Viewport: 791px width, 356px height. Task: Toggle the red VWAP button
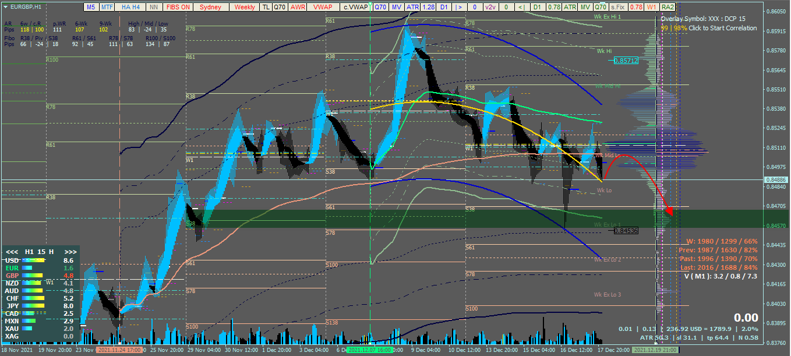323,7
